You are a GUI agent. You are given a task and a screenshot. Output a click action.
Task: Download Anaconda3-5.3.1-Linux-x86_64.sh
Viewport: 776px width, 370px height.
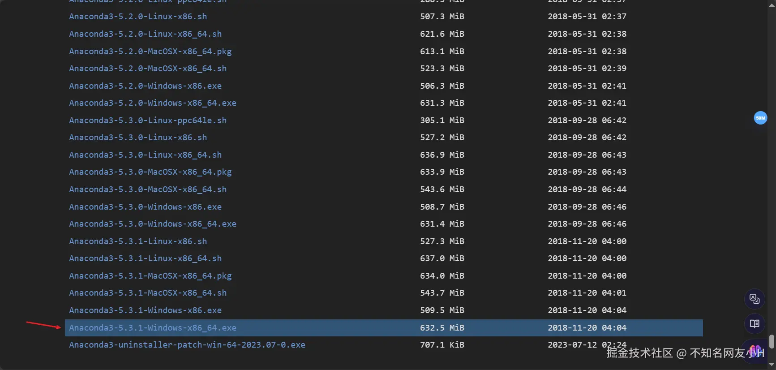(x=145, y=258)
